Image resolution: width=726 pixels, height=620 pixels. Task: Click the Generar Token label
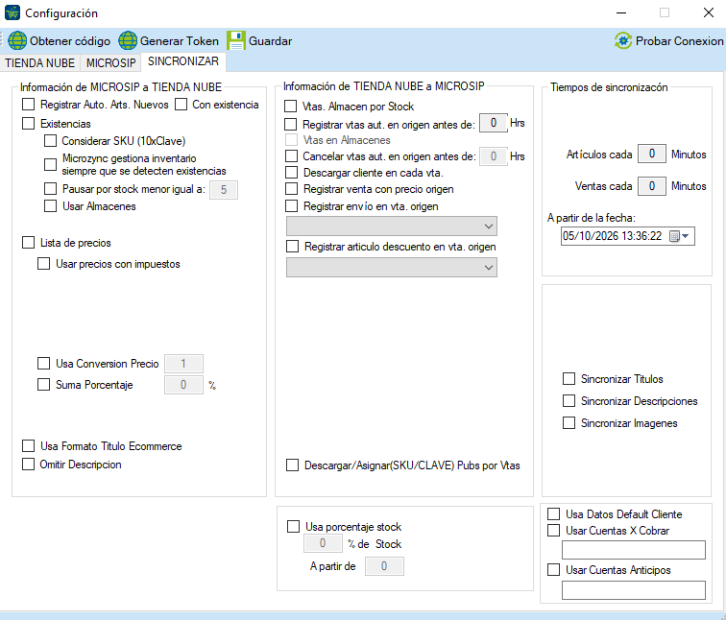(180, 41)
